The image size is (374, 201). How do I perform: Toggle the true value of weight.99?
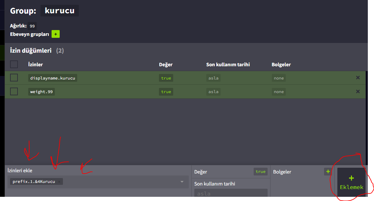[x=166, y=92]
